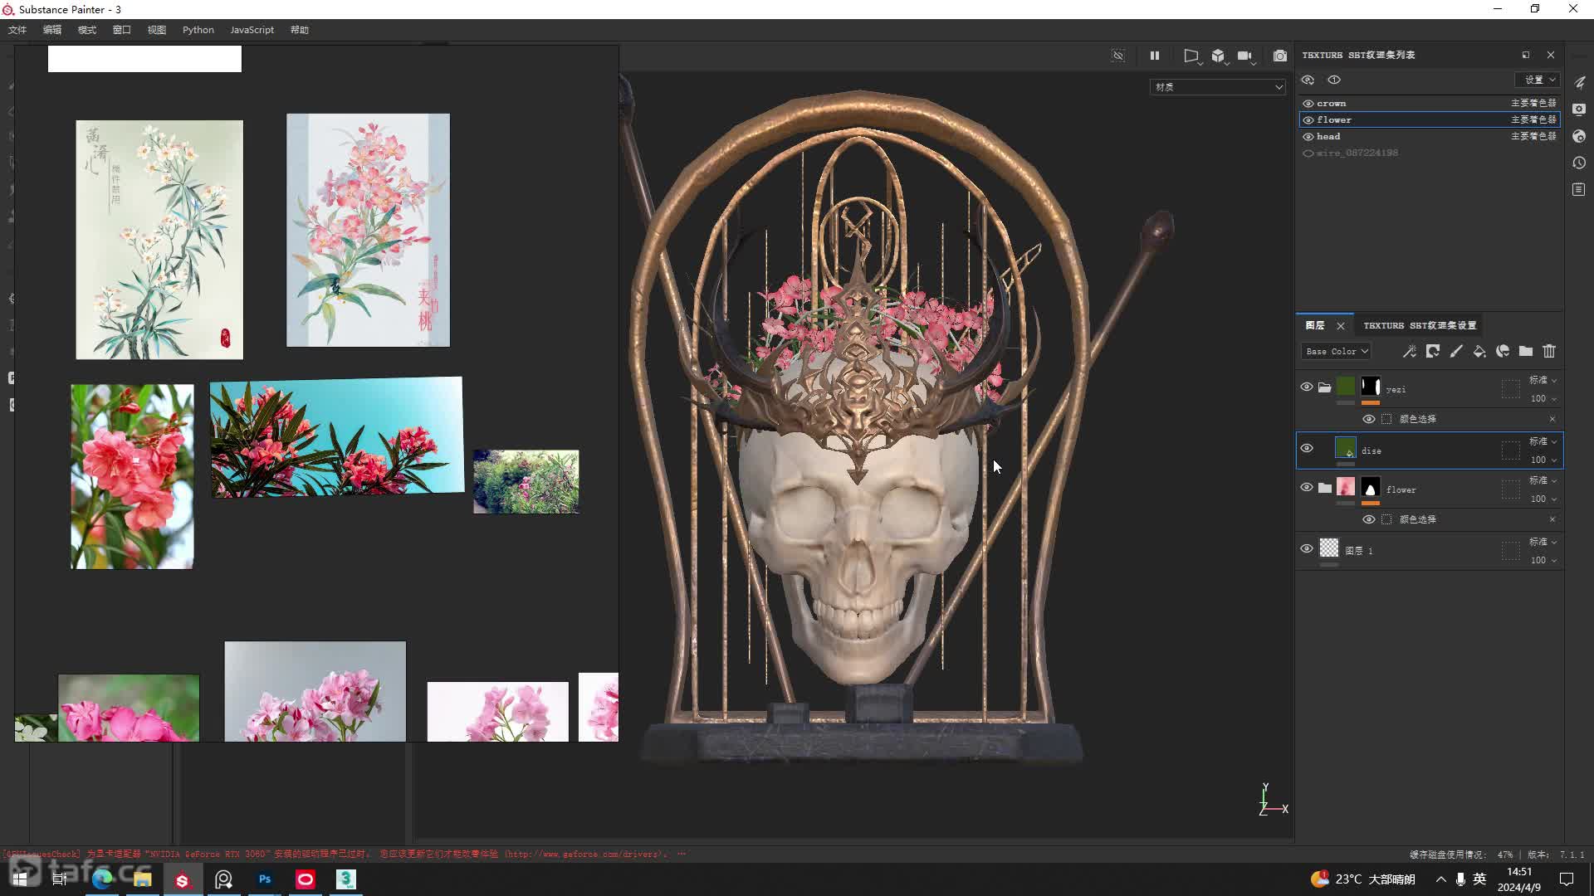This screenshot has width=1594, height=896.
Task: Open the 编辑 menu
Action: pyautogui.click(x=52, y=30)
